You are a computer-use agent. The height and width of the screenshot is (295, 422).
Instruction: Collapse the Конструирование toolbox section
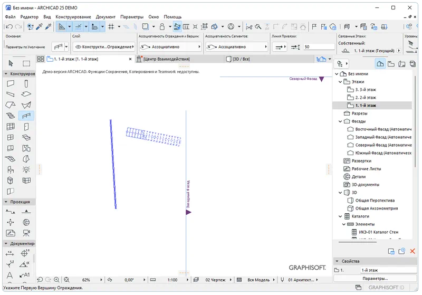5,74
